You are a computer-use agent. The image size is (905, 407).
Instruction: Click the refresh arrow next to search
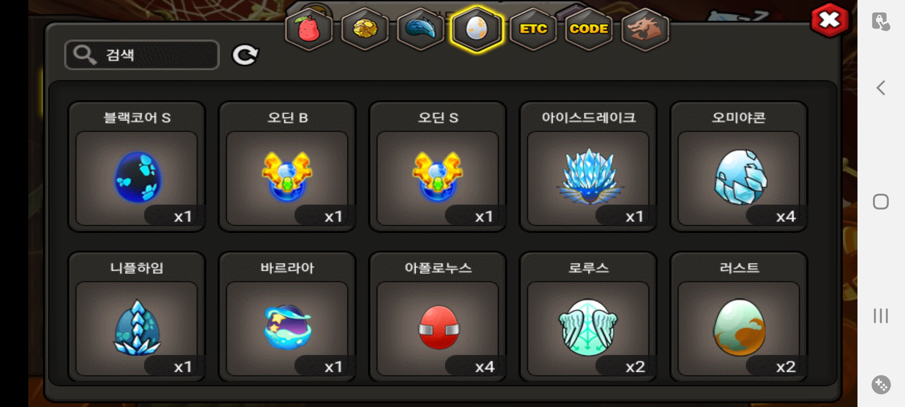click(x=245, y=55)
